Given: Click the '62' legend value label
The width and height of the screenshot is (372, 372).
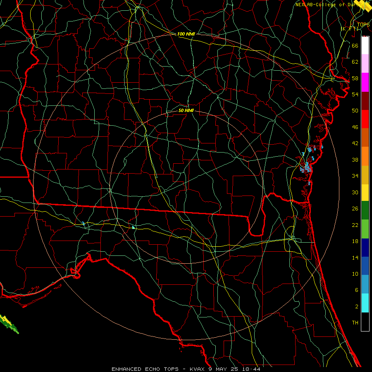Looking at the screenshot, I should (x=355, y=62).
